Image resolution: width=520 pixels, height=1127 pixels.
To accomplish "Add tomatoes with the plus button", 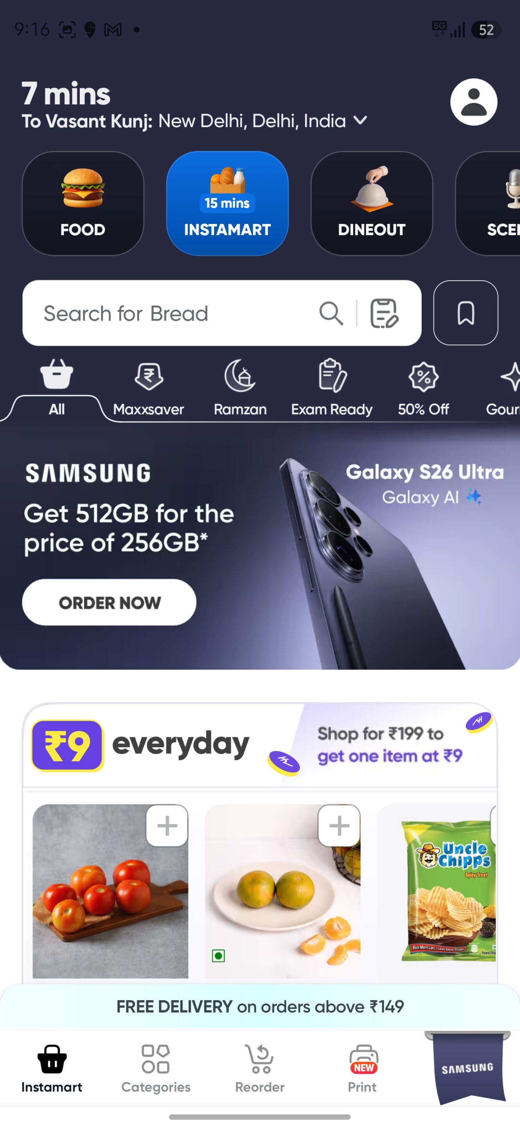I will 167,826.
